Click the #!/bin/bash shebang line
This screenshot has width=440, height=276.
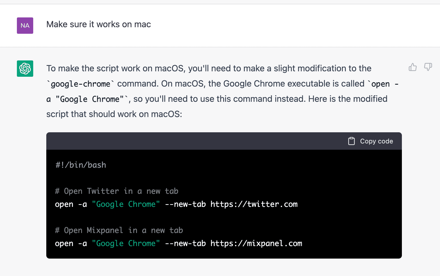coord(81,165)
